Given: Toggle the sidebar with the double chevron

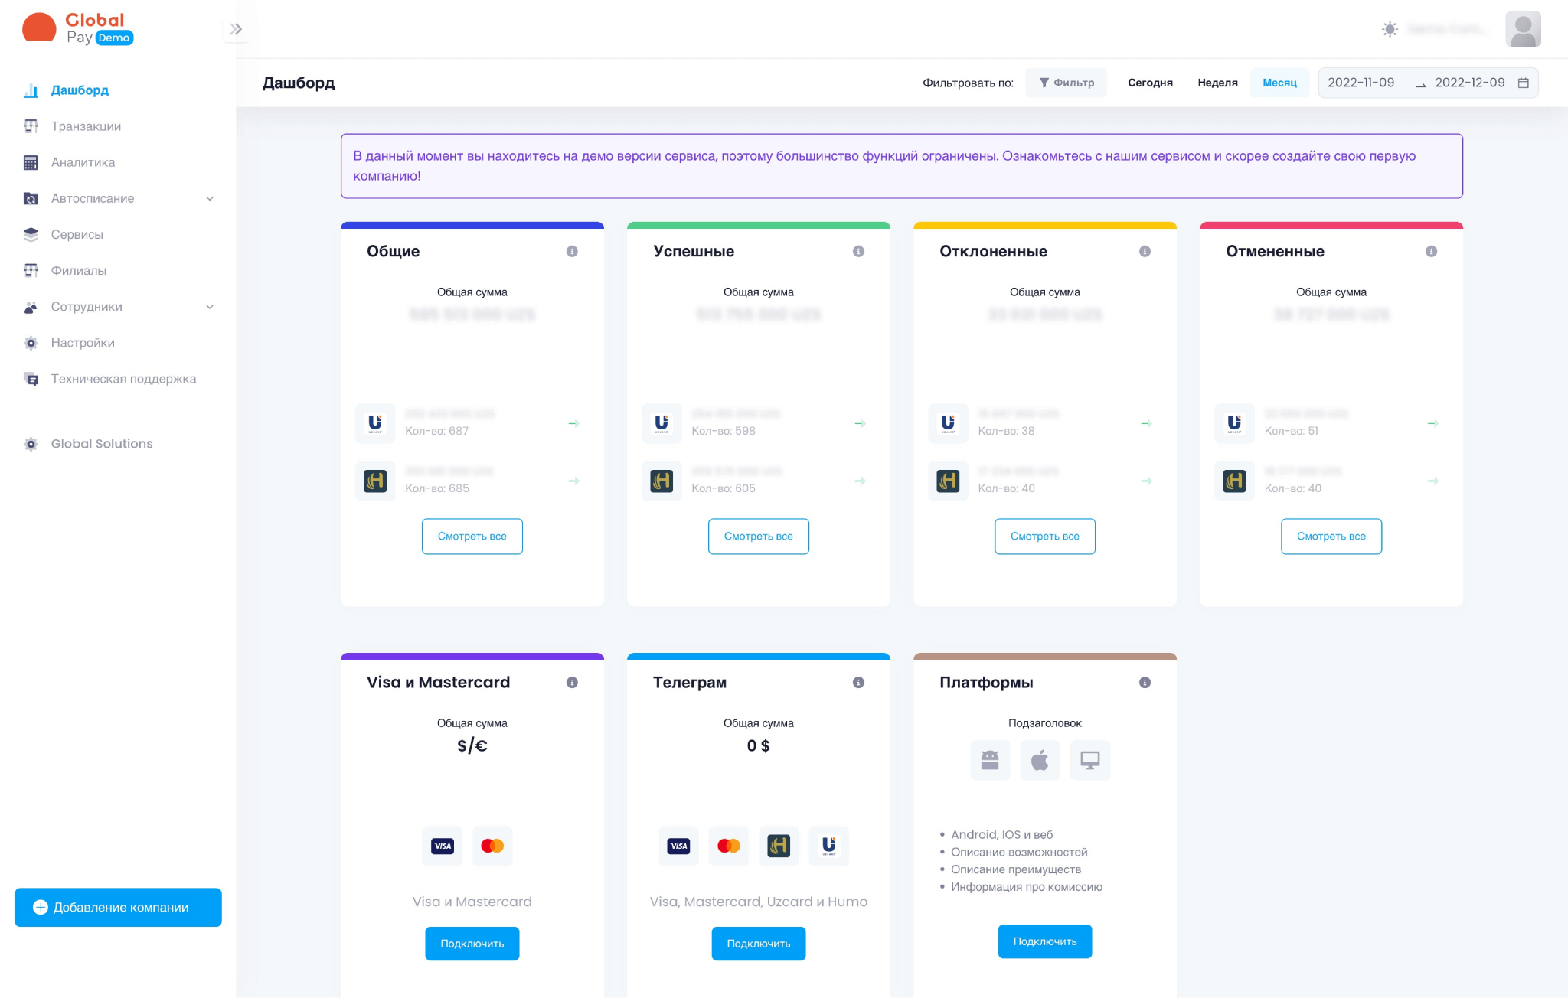Looking at the screenshot, I should point(236,29).
